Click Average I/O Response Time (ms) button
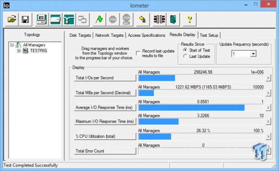This screenshot has width=279, height=171. pos(105,108)
